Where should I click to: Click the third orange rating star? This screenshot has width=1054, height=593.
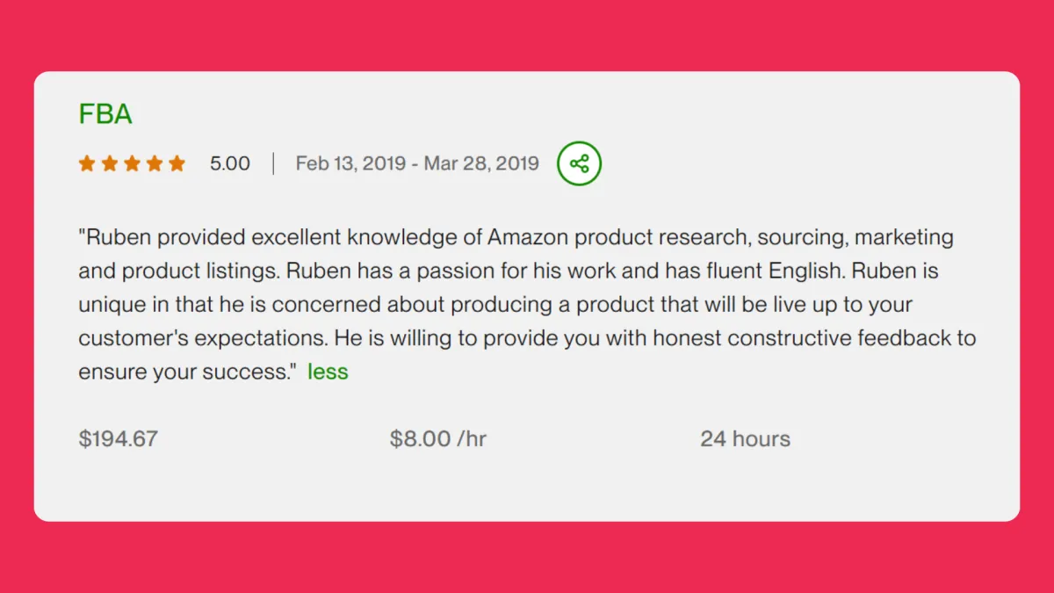(132, 163)
